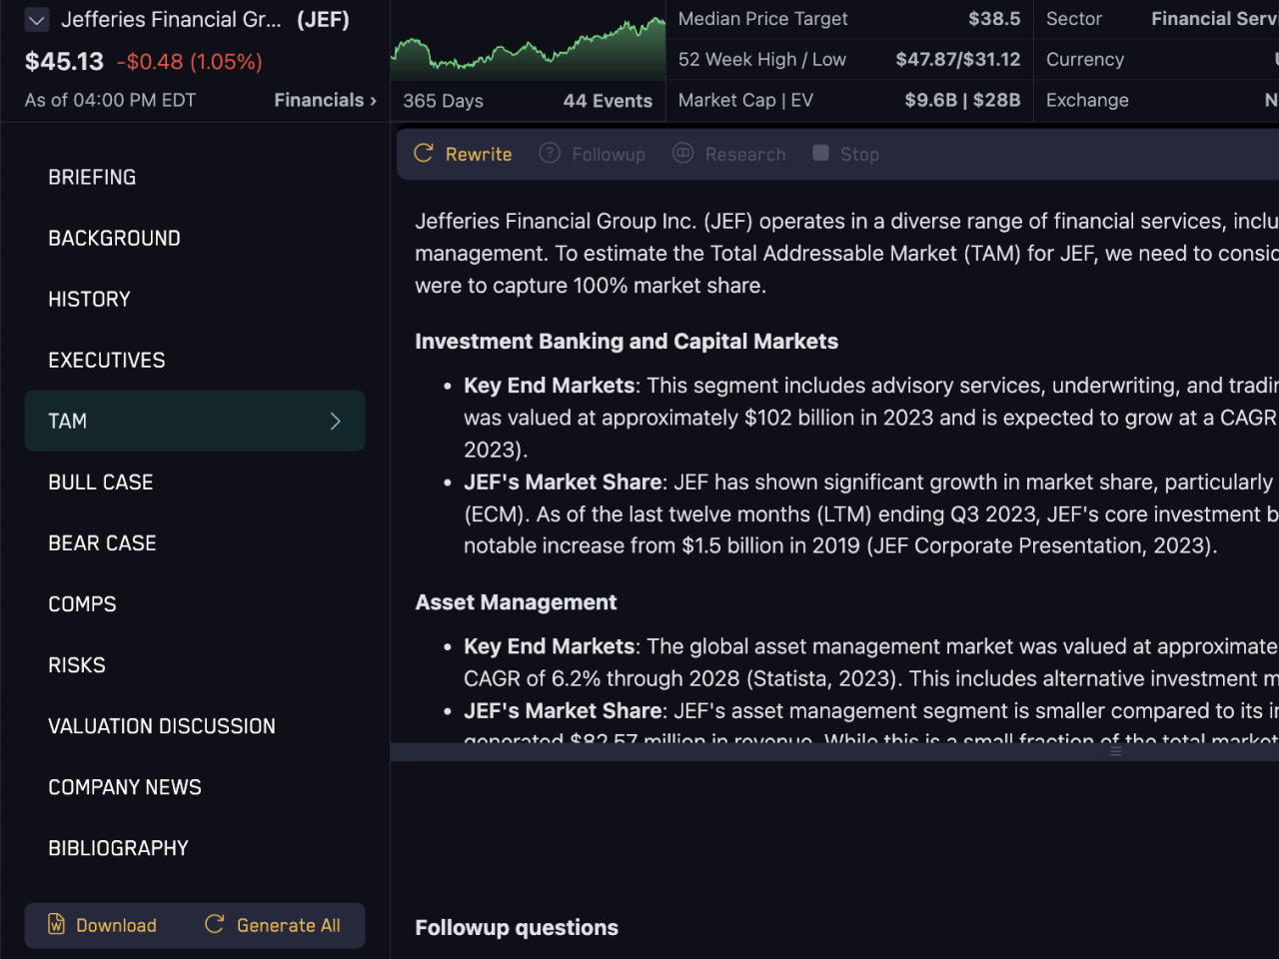Image resolution: width=1279 pixels, height=959 pixels.
Task: Select the EXECUTIVES section
Action: click(x=195, y=360)
